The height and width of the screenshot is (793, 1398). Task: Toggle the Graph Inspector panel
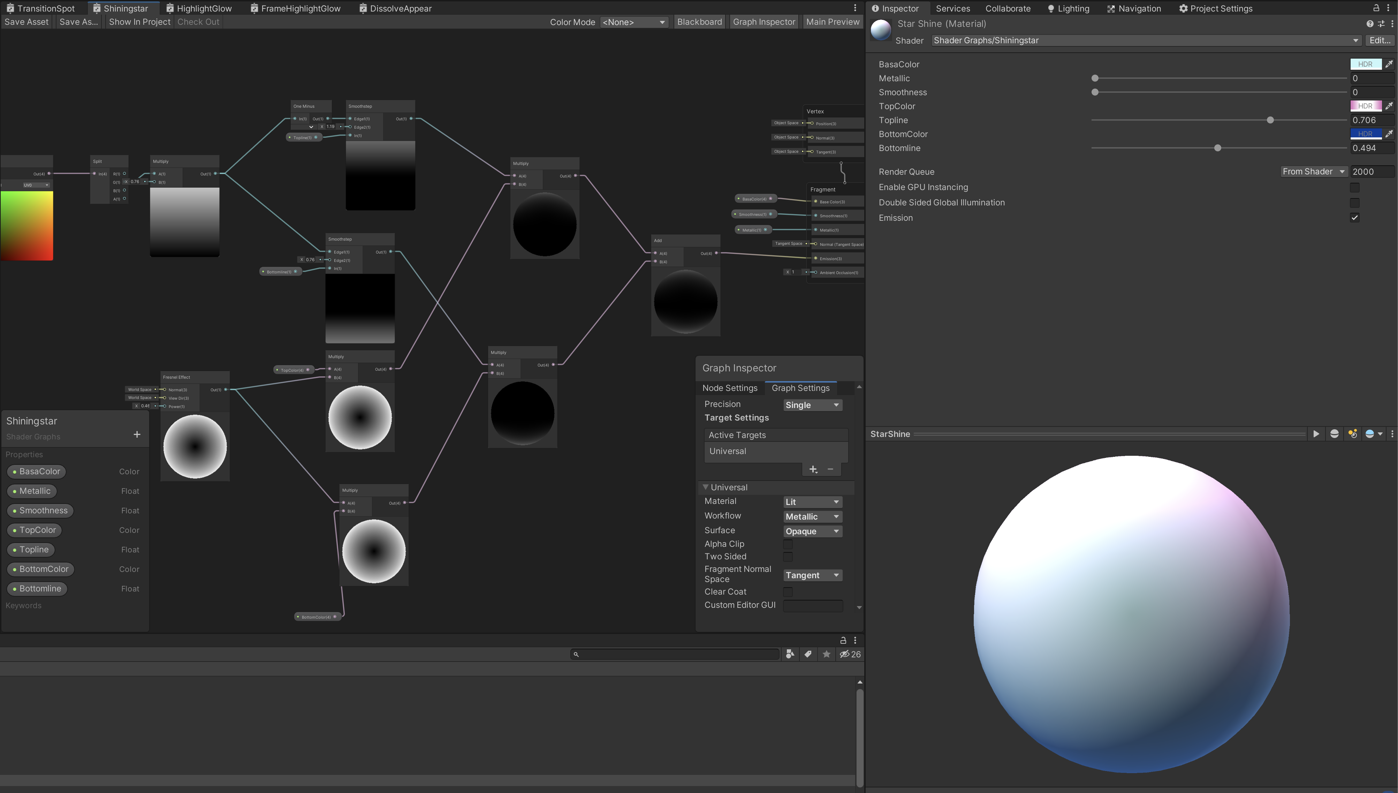click(x=764, y=22)
